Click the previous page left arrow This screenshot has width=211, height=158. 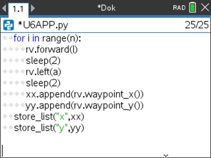click(4, 8)
